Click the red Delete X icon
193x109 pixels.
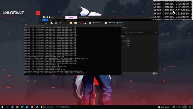tap(81, 23)
